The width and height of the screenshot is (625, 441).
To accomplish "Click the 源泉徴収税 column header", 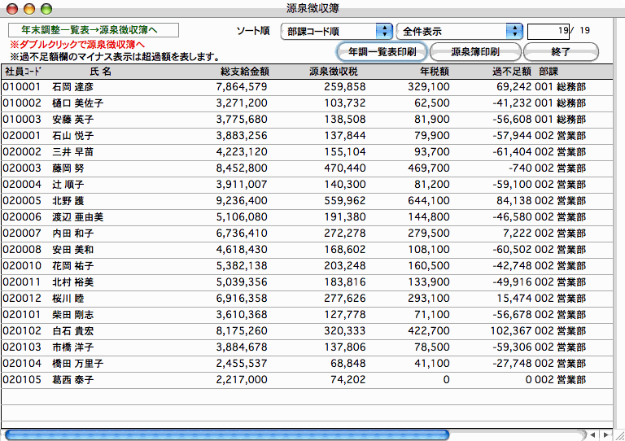I will 338,71.
